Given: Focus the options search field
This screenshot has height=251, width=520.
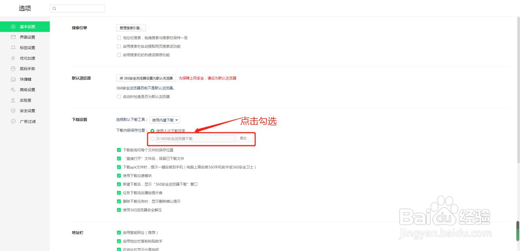Looking at the screenshot, I should tap(77, 8).
